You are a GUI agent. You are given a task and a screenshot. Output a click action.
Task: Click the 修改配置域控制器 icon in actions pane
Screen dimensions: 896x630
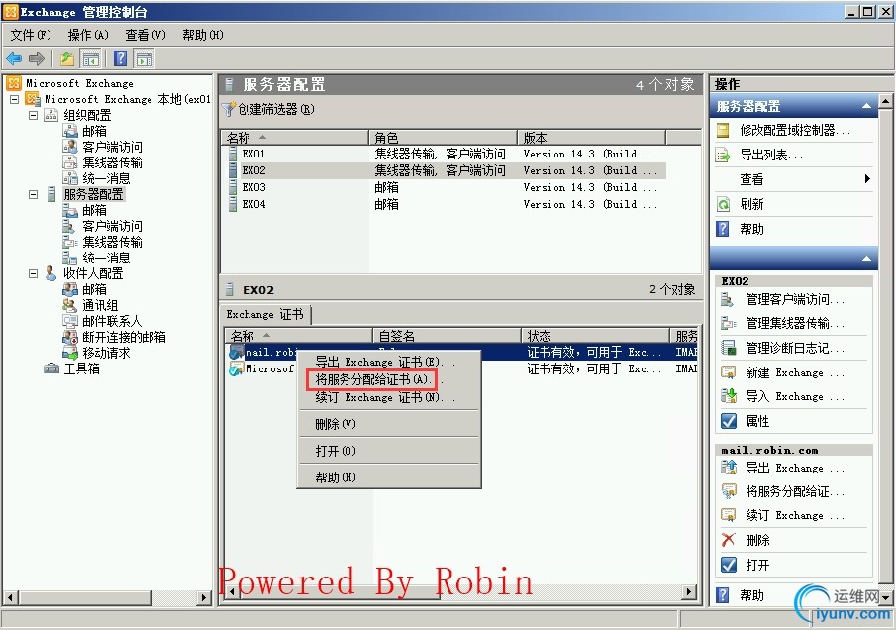tap(723, 131)
